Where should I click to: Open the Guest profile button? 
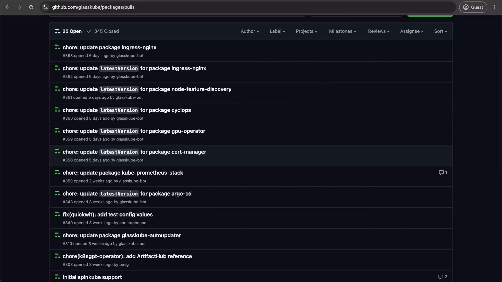point(473,7)
